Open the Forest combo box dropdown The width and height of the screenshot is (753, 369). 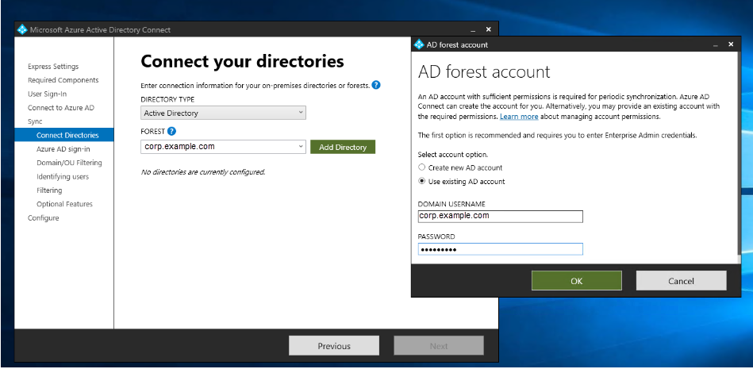[x=301, y=147]
